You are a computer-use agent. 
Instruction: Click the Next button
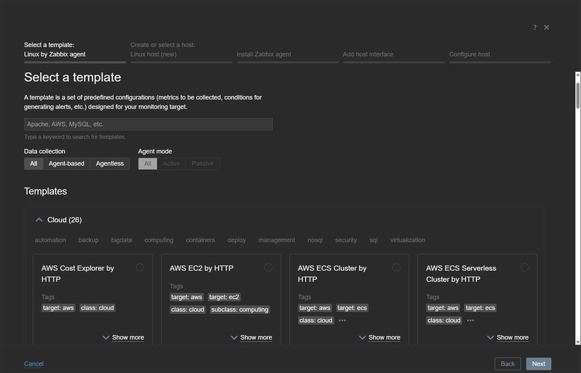pos(538,363)
